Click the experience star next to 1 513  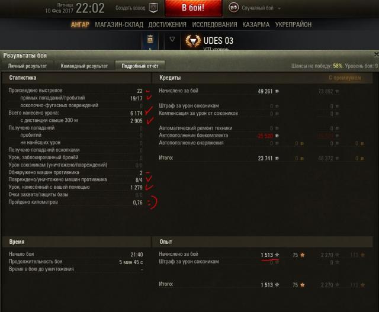pos(277,255)
